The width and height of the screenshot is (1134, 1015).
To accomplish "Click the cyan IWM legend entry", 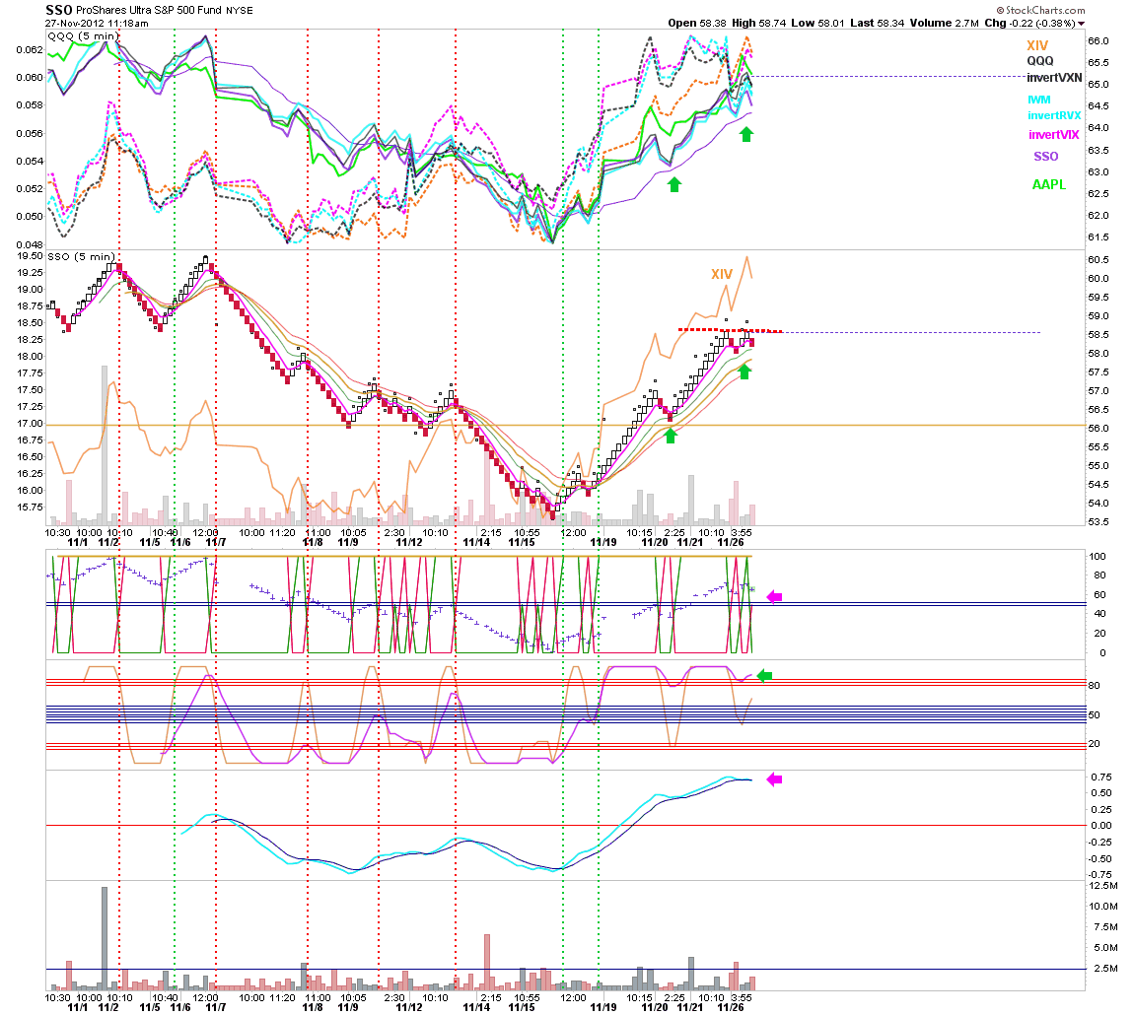I will (x=1039, y=100).
